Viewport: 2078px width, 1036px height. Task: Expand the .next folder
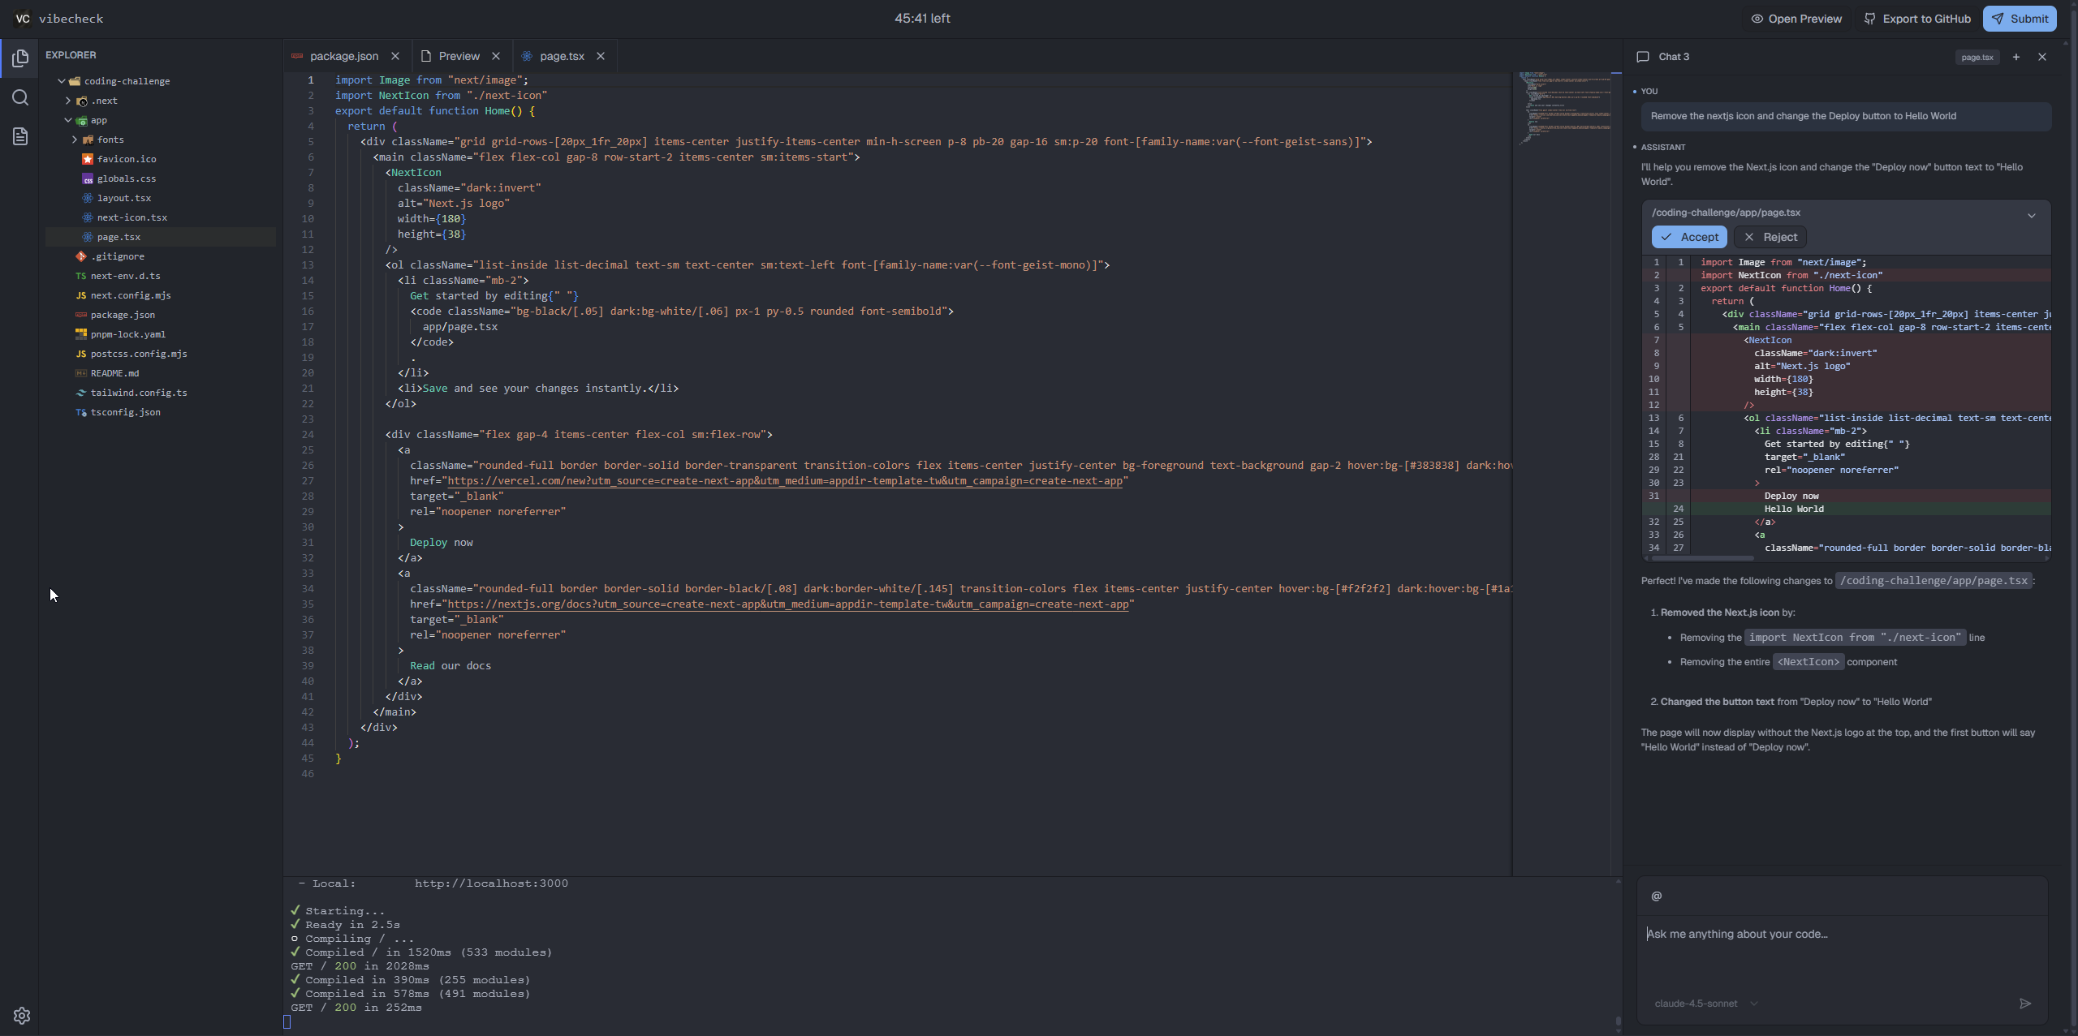point(69,101)
